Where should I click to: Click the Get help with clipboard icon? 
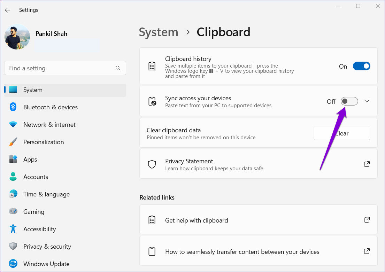[152, 220]
